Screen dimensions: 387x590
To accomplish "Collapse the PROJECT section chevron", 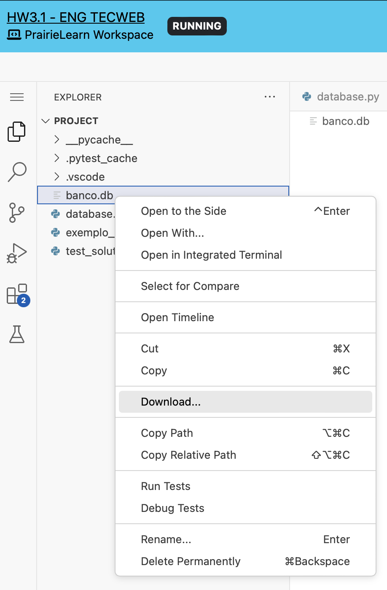I will pos(46,121).
